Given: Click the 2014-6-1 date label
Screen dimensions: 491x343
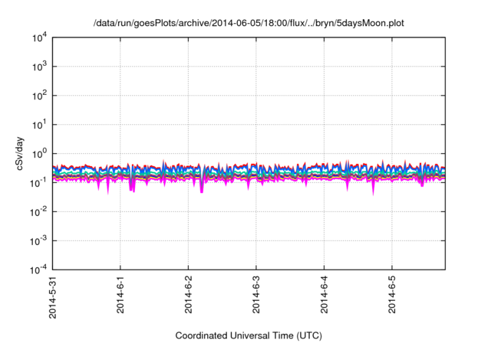Looking at the screenshot, I should click(x=120, y=295).
